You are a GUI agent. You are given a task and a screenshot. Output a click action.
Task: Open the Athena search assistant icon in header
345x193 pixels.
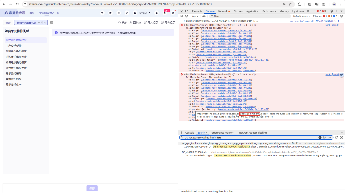coord(102,13)
